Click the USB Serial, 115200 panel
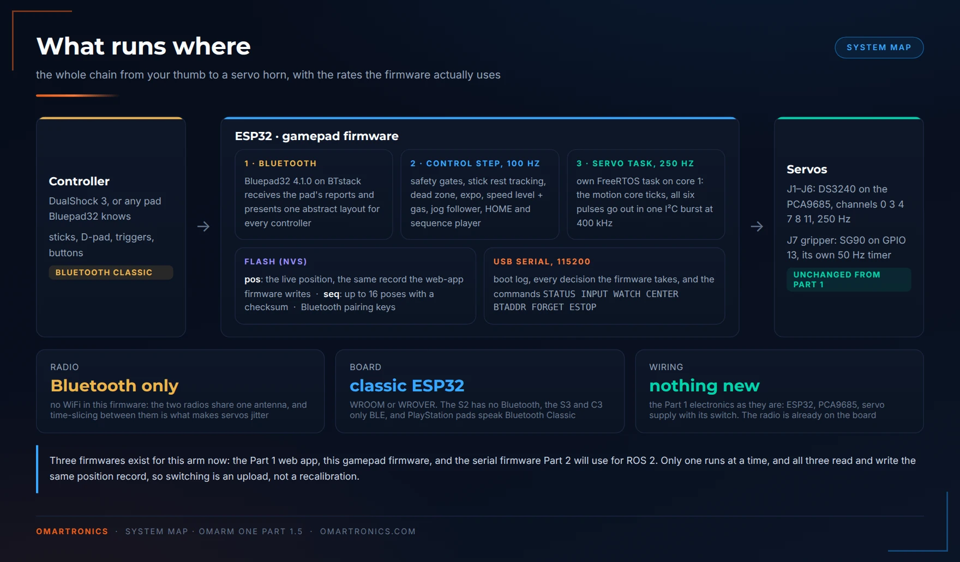The height and width of the screenshot is (562, 960). (604, 286)
